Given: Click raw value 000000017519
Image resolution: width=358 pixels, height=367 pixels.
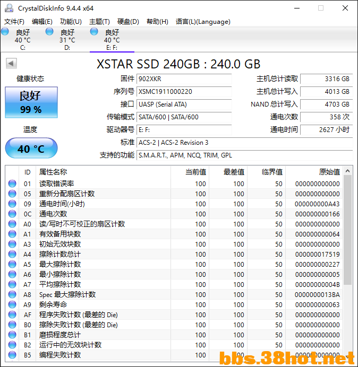Looking at the screenshot, I should 318,255.
